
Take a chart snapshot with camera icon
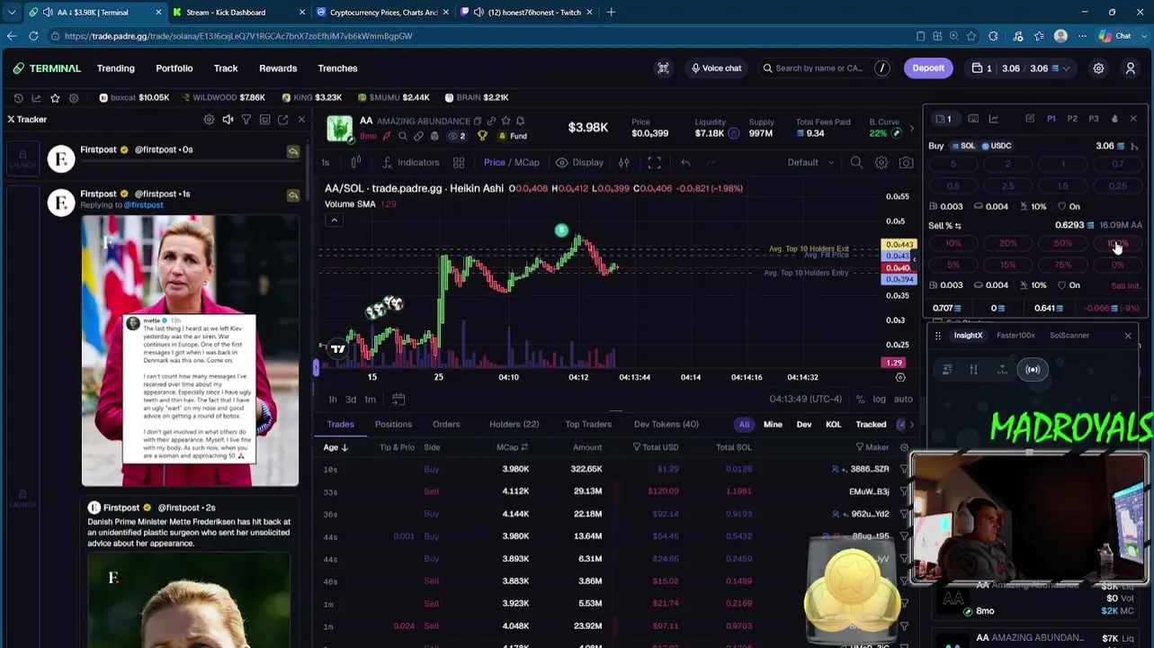[x=906, y=163]
